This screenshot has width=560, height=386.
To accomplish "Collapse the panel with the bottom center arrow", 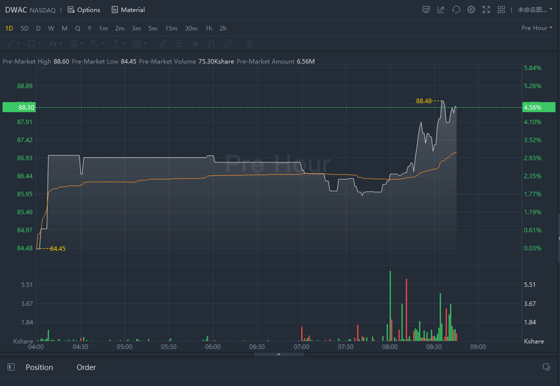I will pyautogui.click(x=279, y=354).
